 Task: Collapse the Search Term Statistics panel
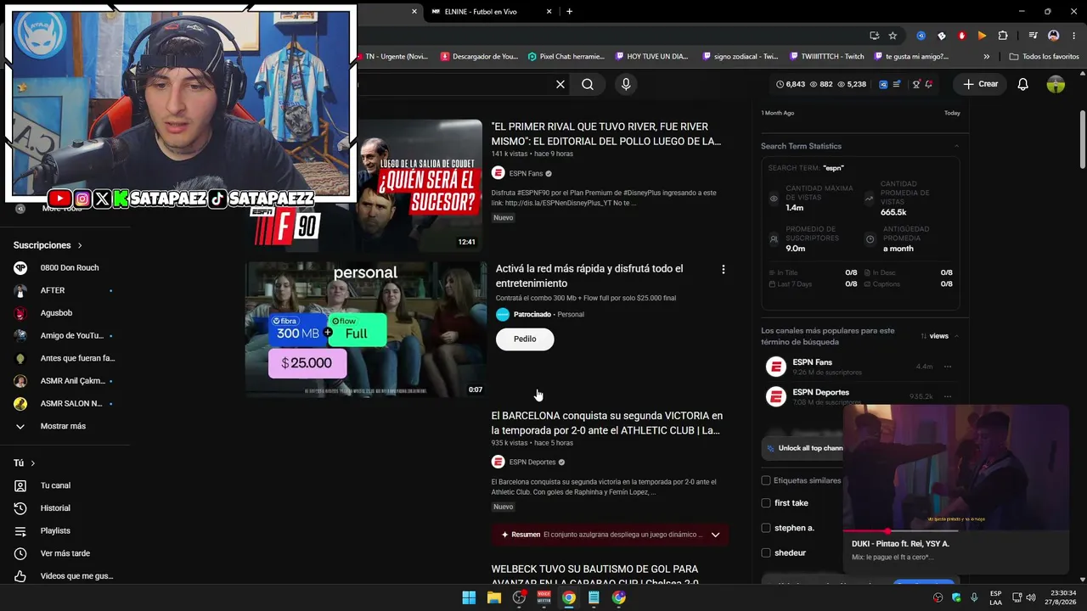coord(956,146)
